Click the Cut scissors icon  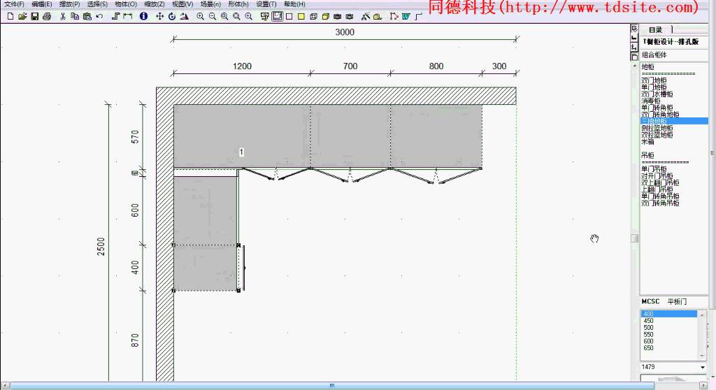[63, 16]
